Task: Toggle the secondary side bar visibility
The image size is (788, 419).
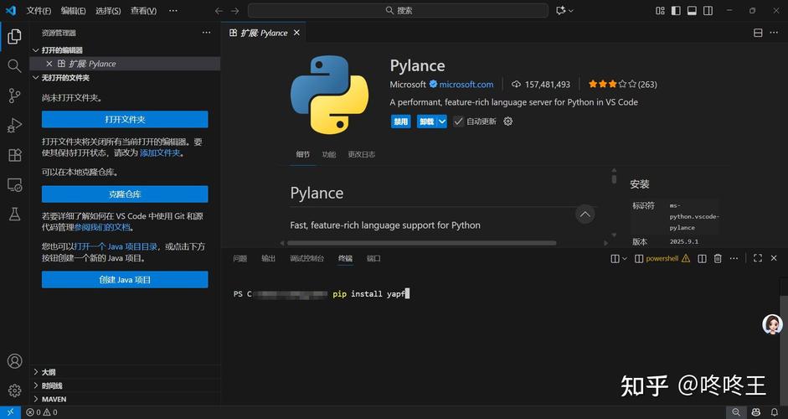Action: pos(708,11)
